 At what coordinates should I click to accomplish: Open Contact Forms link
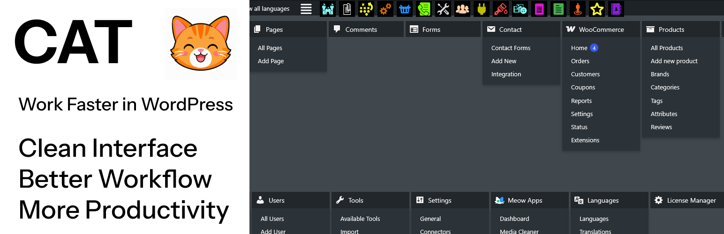[x=511, y=48]
